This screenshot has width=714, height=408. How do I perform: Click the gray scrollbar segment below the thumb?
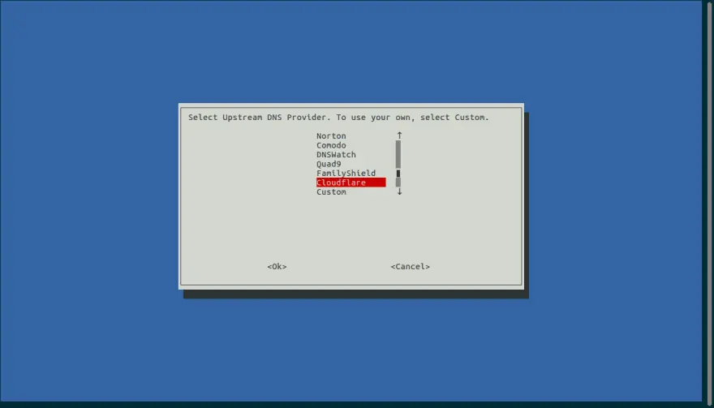coord(398,183)
